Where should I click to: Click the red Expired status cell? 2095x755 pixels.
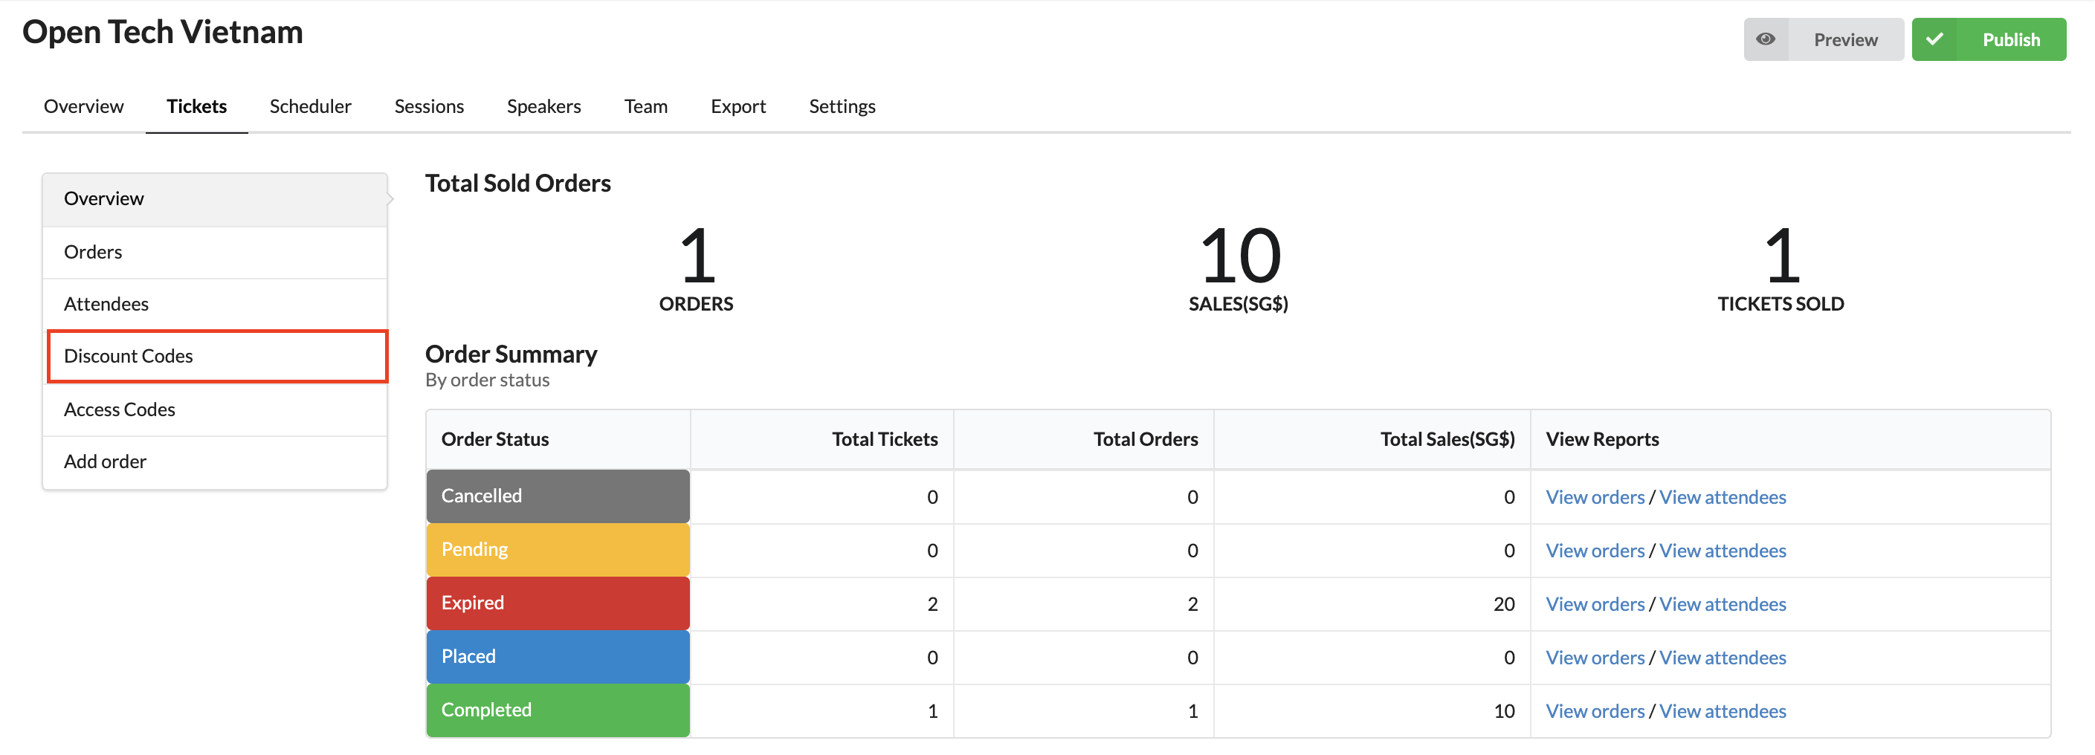coord(558,604)
